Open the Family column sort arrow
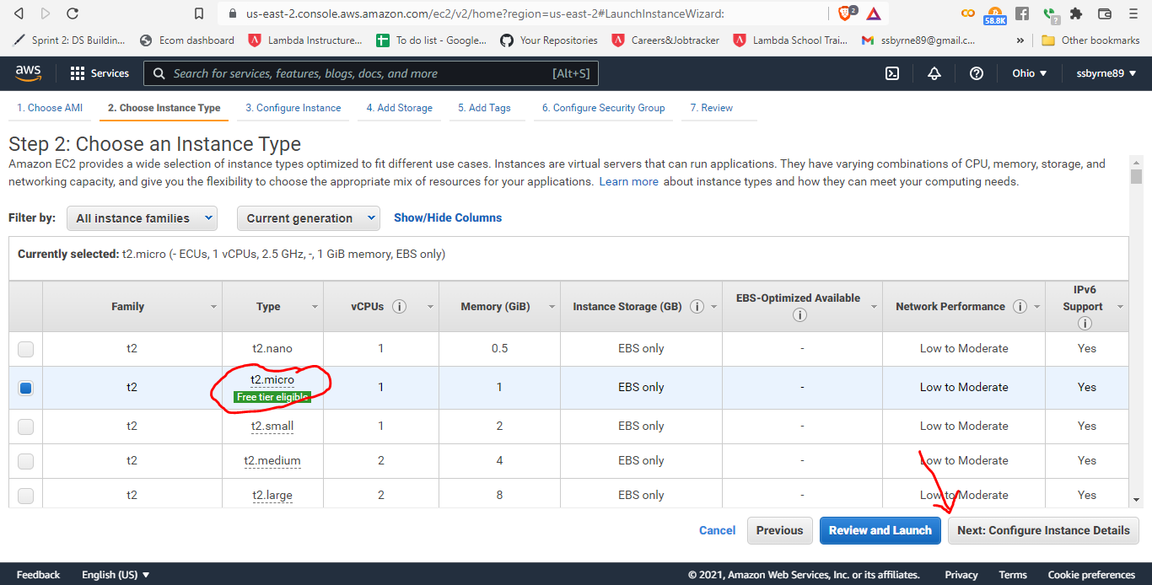1152x585 pixels. pyautogui.click(x=213, y=308)
